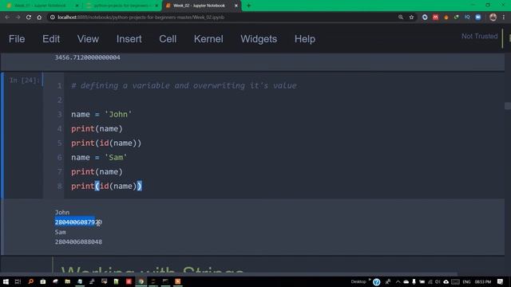511x287 pixels.
Task: Reload the current page
Action: [29, 18]
